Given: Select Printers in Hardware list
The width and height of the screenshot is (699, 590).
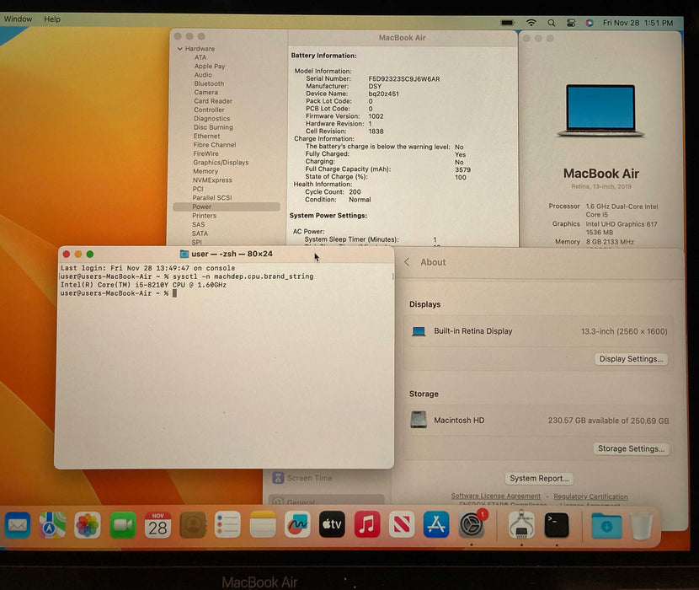Looking at the screenshot, I should 204,216.
